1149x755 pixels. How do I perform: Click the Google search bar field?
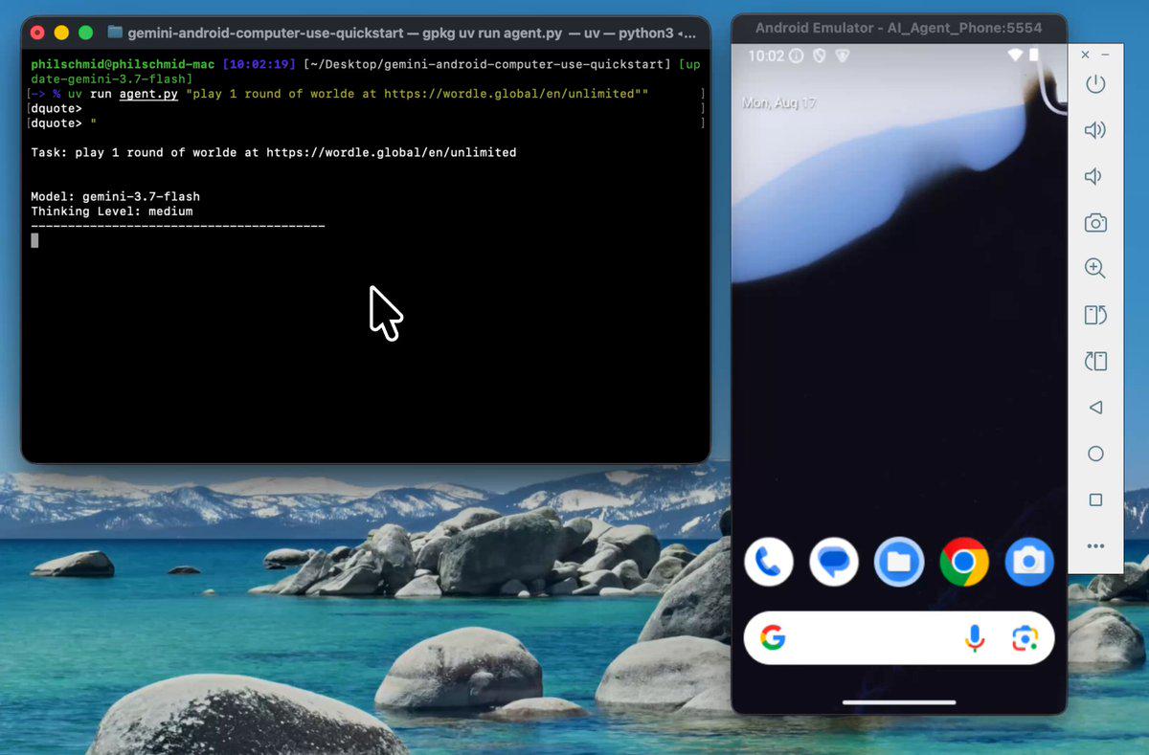[x=899, y=638]
